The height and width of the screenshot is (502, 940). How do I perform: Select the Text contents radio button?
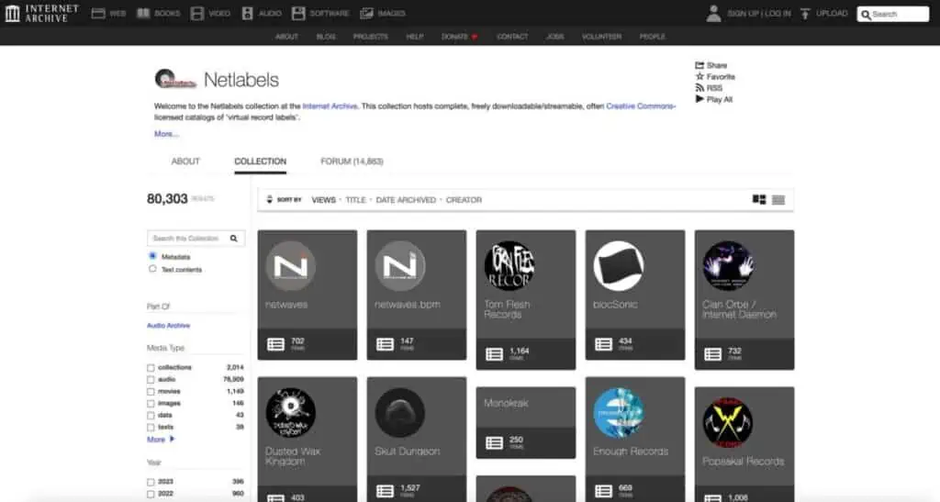tap(152, 269)
